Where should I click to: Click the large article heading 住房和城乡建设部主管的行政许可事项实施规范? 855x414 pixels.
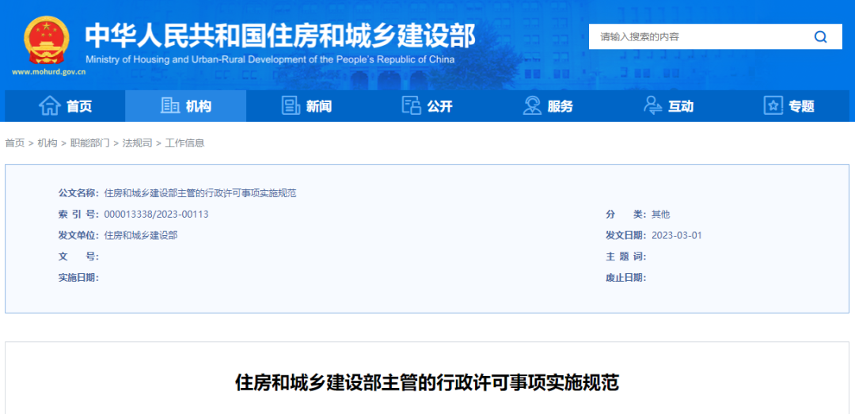[x=427, y=383]
